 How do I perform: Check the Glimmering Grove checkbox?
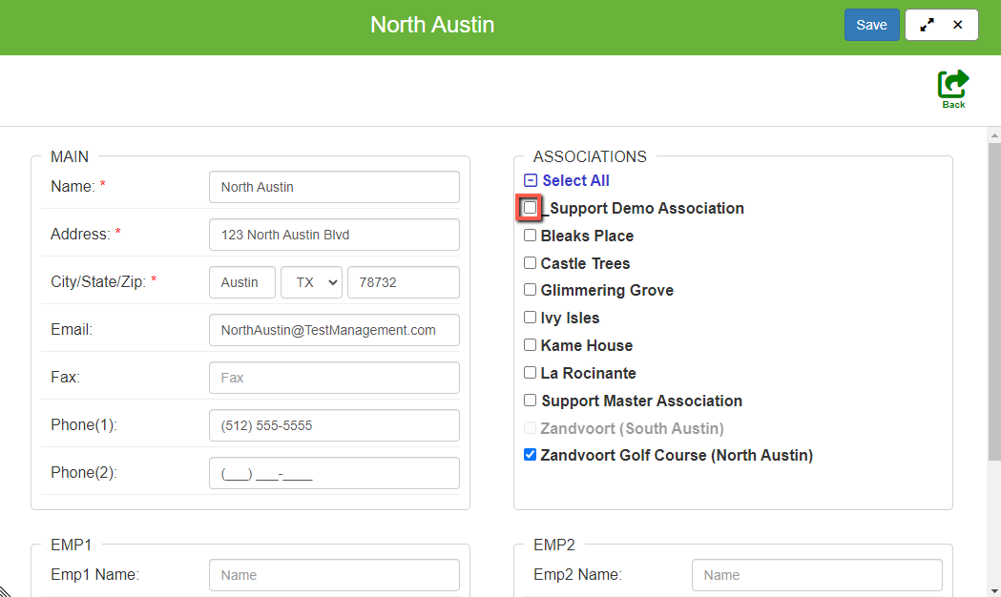530,290
